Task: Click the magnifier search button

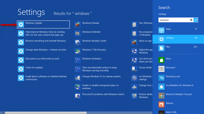Action: [196, 20]
